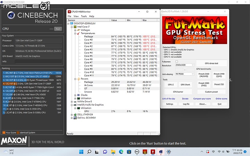Quit FurMark using the Quit button
Screen dimensions: 250x156
219,104
